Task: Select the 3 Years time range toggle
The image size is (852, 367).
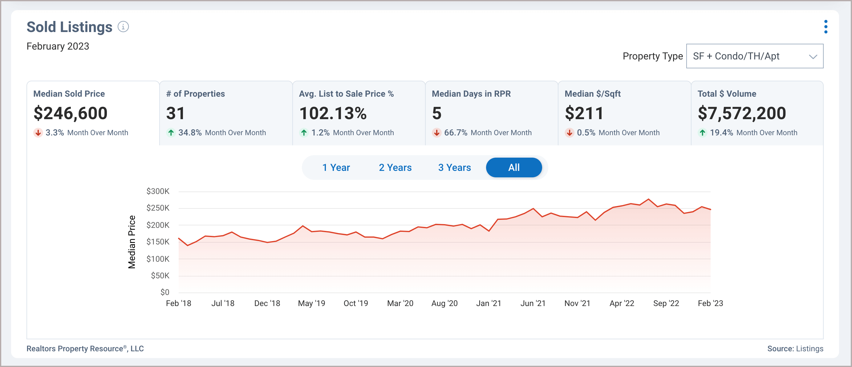Action: coord(455,167)
